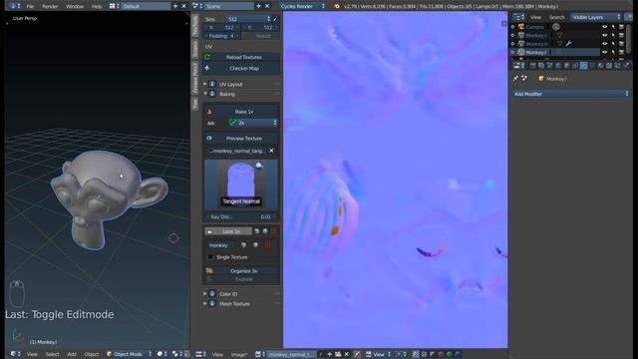Expand the Mesh Texture panel

click(205, 303)
